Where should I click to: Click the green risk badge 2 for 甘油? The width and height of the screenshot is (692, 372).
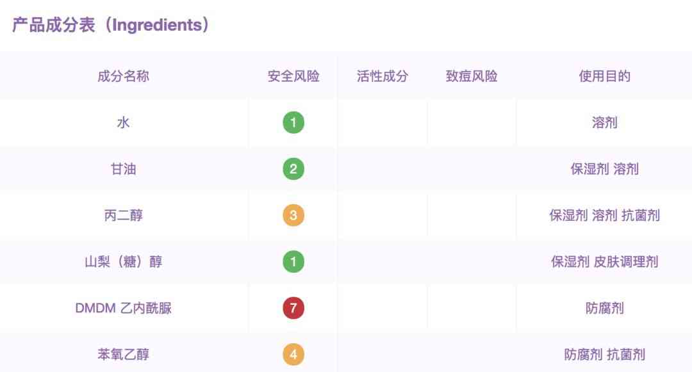(293, 169)
